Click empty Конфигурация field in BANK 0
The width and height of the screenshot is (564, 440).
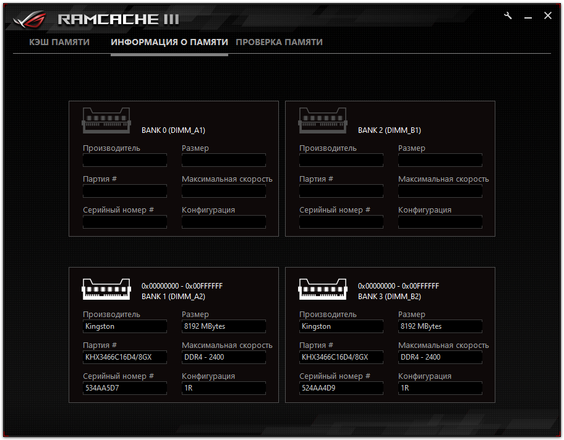[224, 222]
